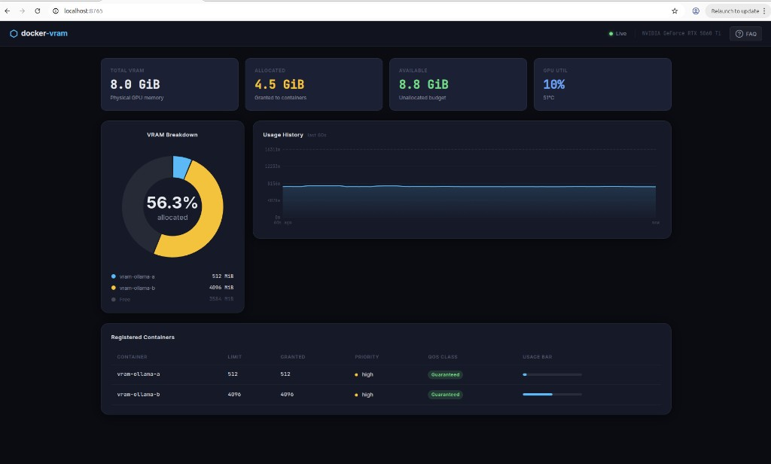Click the 10% GPU util value

pos(553,84)
